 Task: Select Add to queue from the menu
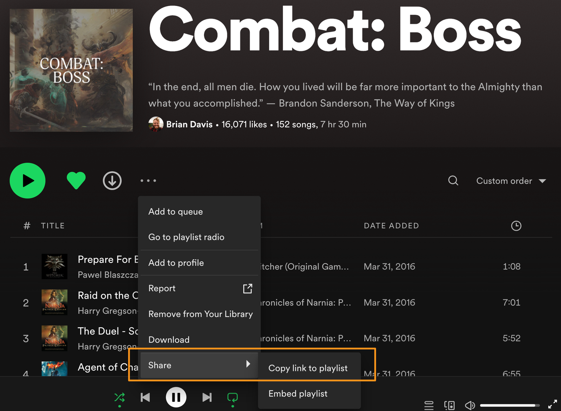175,211
